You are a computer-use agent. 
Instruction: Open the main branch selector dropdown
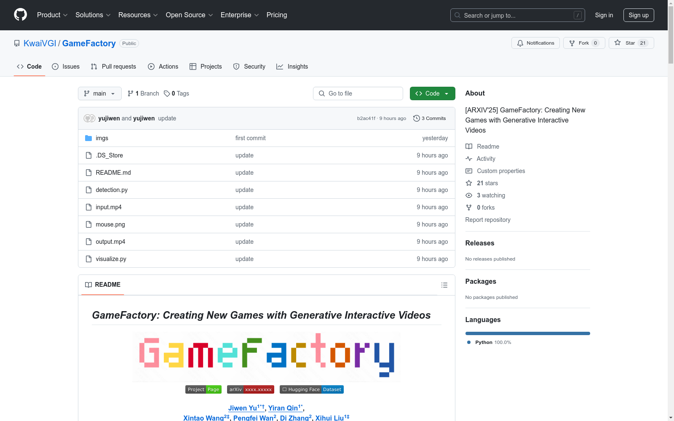pyautogui.click(x=100, y=93)
